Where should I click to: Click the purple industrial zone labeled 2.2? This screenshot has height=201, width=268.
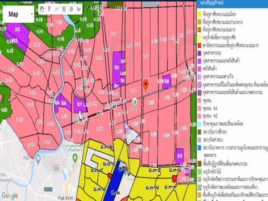coord(17,29)
